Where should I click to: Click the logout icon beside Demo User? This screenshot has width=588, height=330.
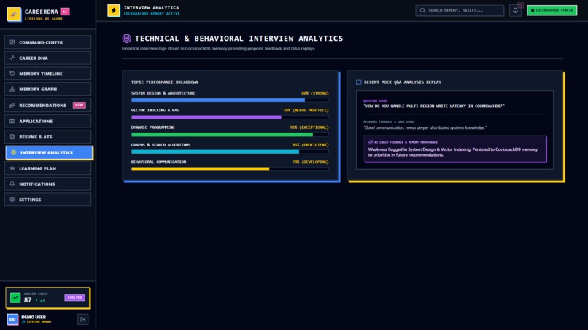pos(83,320)
